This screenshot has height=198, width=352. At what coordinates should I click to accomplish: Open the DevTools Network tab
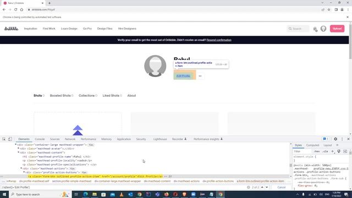point(70,139)
